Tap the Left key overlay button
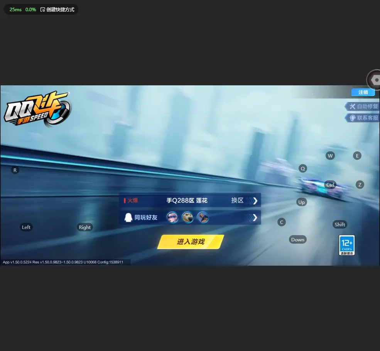Image resolution: width=380 pixels, height=351 pixels. [26, 227]
